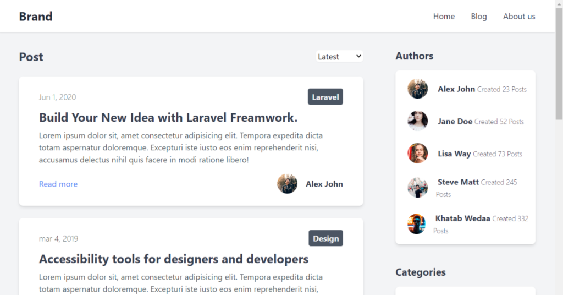Click Khatab Wedaa's avatar photo
This screenshot has width=563, height=295.
pos(416,224)
